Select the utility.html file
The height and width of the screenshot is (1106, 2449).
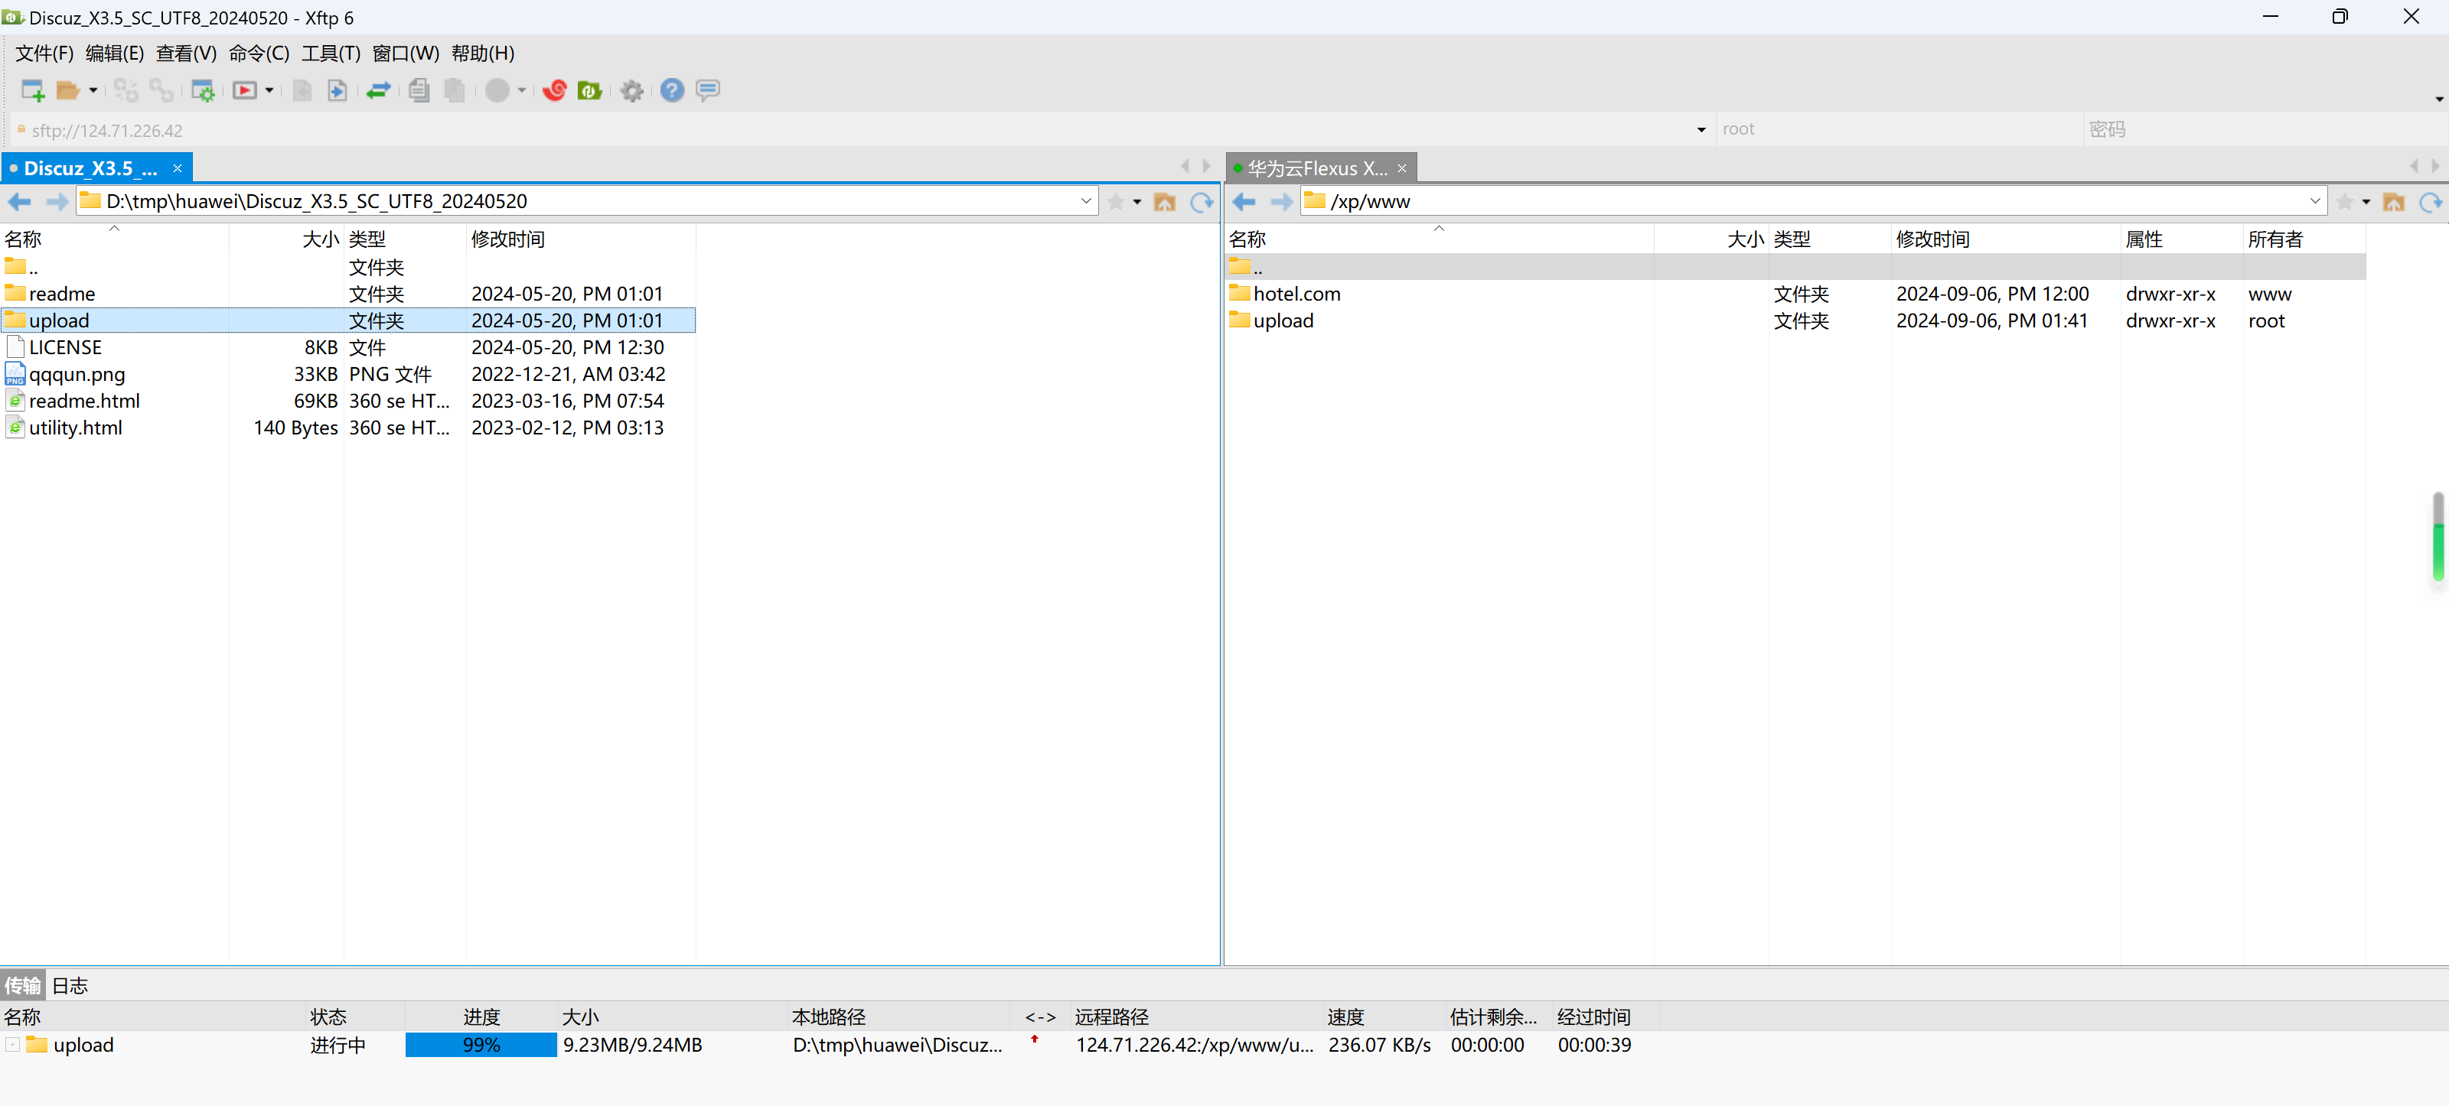point(348,428)
